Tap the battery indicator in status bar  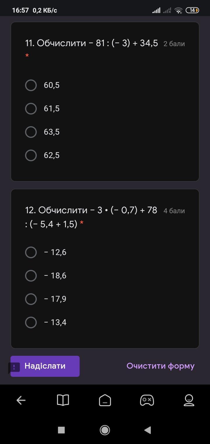pyautogui.click(x=192, y=10)
